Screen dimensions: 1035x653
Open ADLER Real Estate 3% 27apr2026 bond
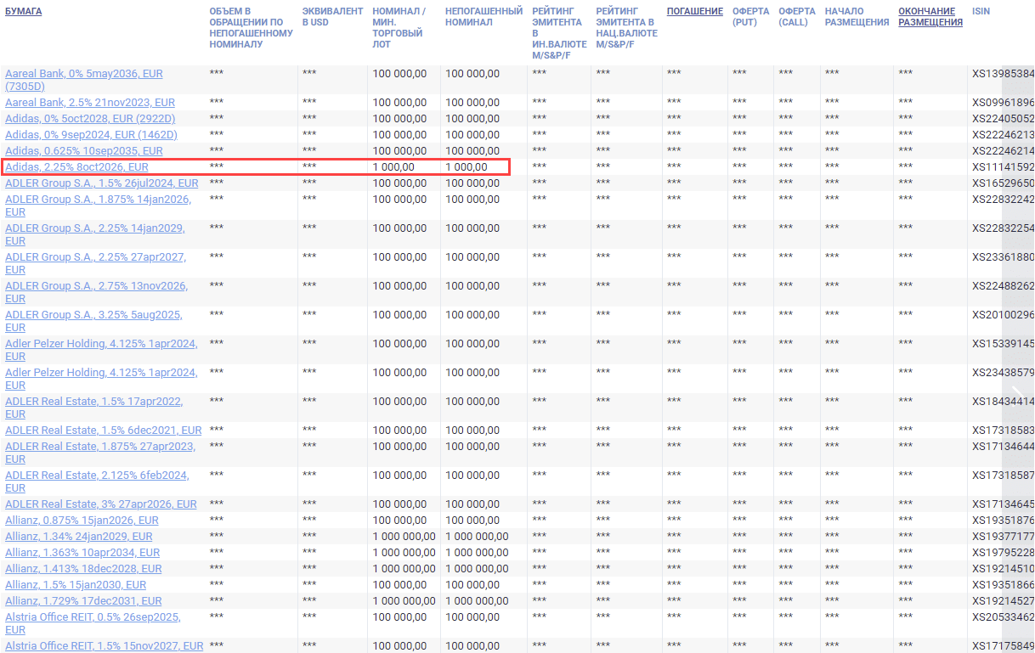(x=100, y=504)
